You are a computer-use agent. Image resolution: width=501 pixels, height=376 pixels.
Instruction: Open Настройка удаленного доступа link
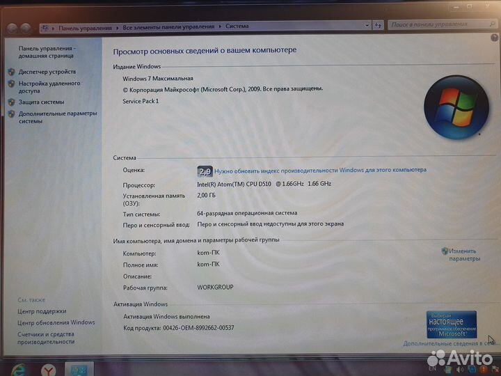tap(49, 87)
